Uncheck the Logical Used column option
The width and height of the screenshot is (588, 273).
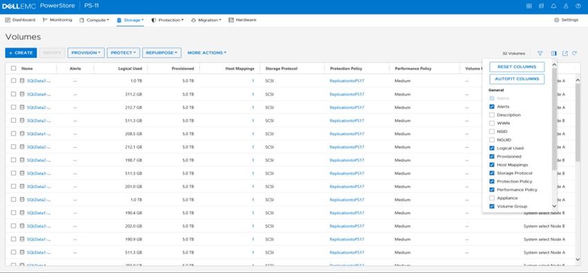click(492, 149)
